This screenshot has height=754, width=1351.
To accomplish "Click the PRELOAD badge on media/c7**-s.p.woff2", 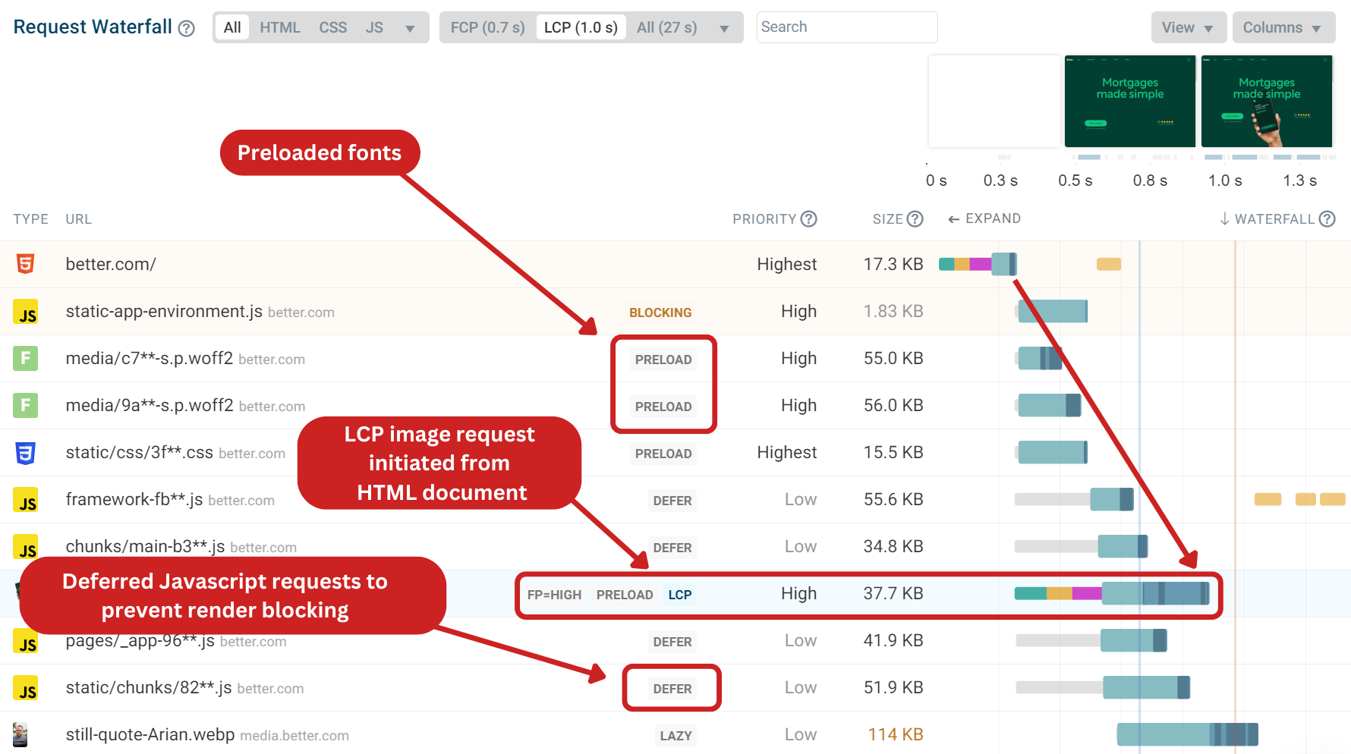I will (663, 360).
